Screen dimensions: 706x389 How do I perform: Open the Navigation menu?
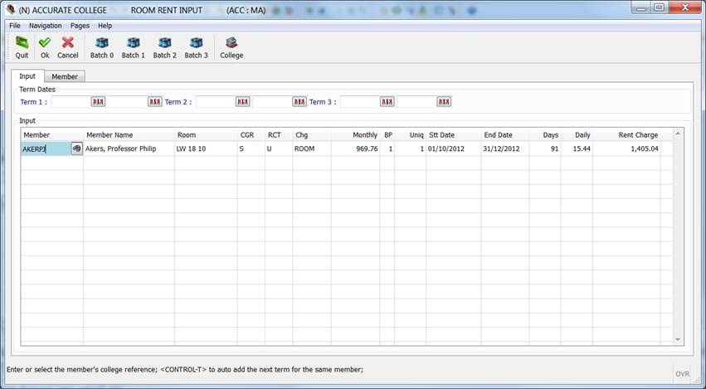(45, 26)
